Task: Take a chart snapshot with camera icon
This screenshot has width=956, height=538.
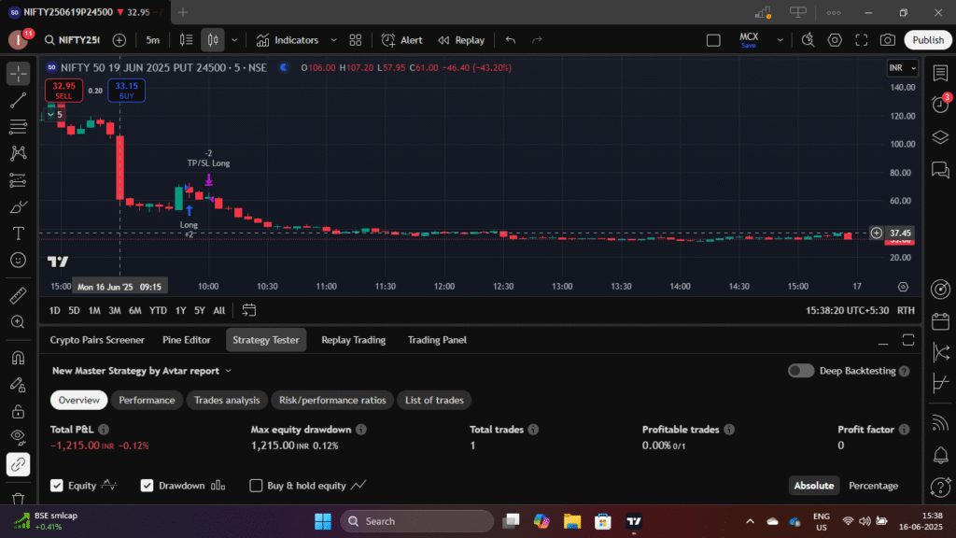Action: [888, 40]
